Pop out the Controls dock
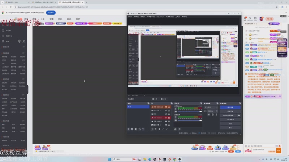Screen dimensions: 289x162 coord(240,103)
